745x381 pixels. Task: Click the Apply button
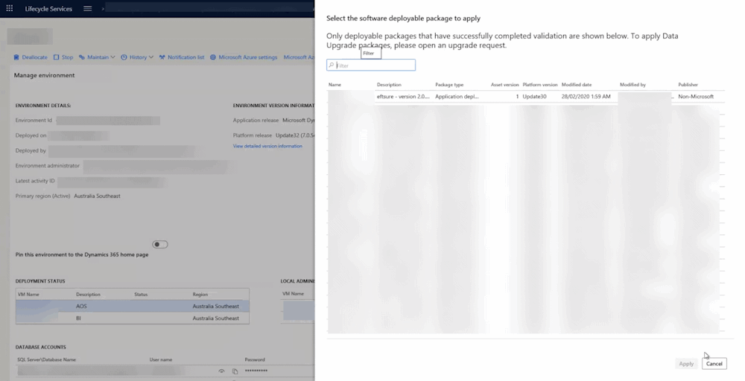tap(686, 363)
